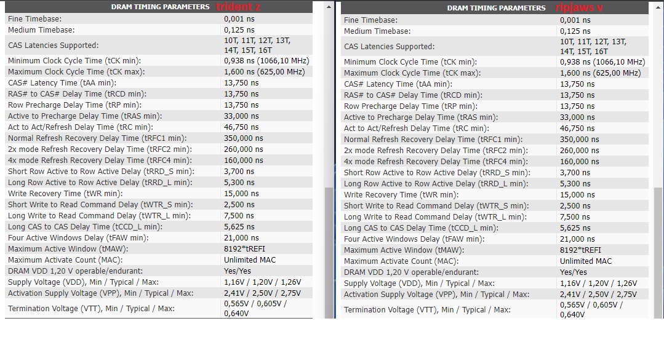Click Termination Voltage (VTT) label in the right table
Viewport: 664px width, 337px height.
click(x=427, y=310)
